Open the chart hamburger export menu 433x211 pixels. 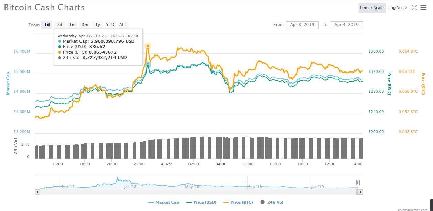pyautogui.click(x=423, y=8)
